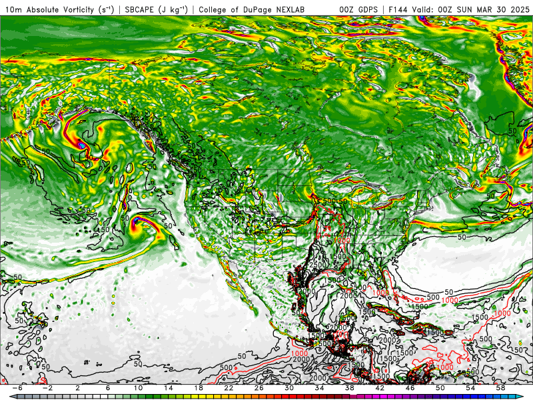Click the color bar tick label "46"
The image size is (533, 400).
(x=410, y=388)
